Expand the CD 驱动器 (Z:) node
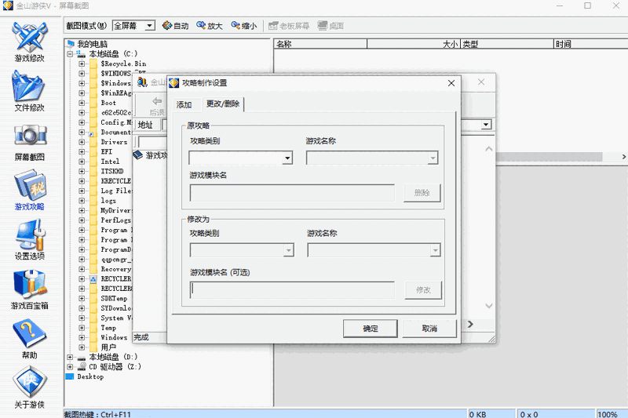628x418 pixels. pyautogui.click(x=70, y=366)
